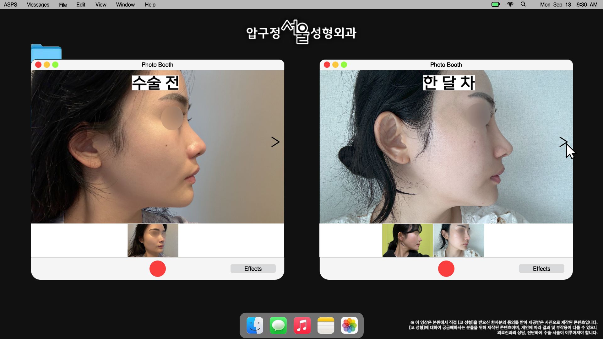Click the battery status icon
603x339 pixels.
point(495,4)
